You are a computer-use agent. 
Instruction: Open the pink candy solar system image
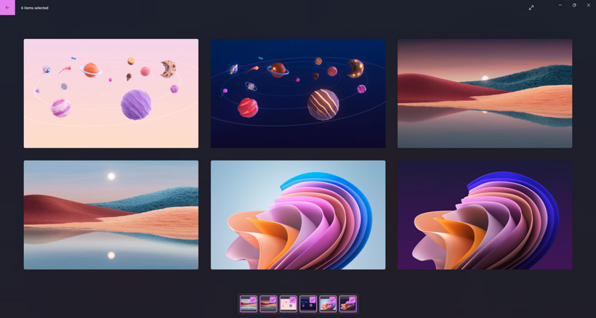point(111,94)
